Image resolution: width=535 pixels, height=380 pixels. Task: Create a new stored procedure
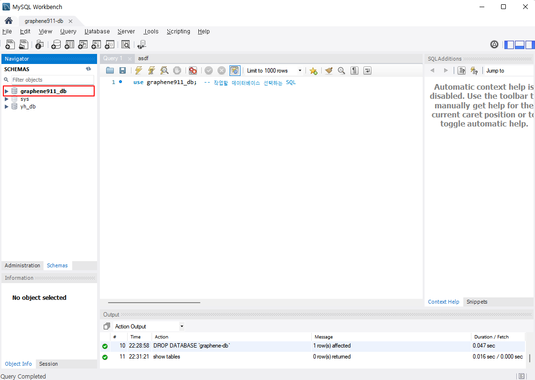[x=96, y=44]
